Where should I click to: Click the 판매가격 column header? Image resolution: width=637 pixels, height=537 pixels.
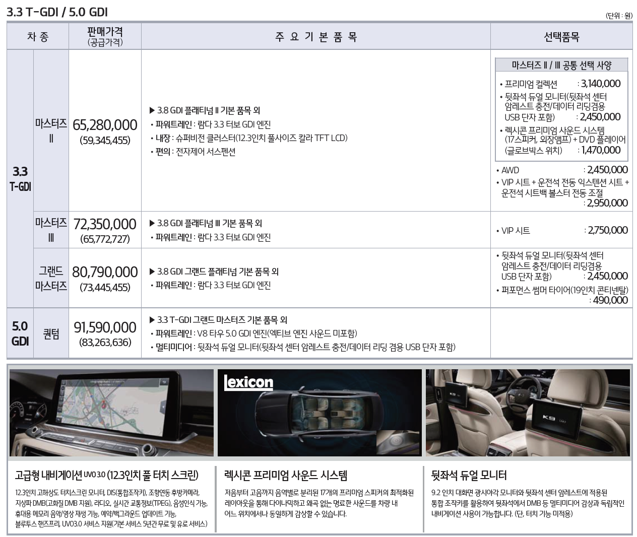click(x=105, y=37)
